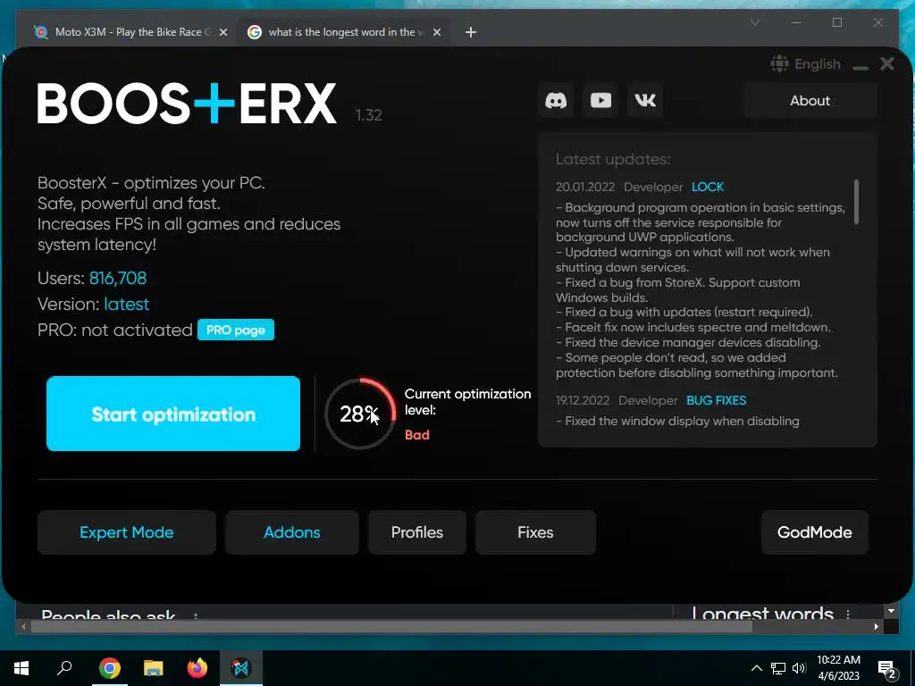Viewport: 915px width, 686px height.
Task: Open Firefox from the taskbar
Action: click(x=197, y=668)
